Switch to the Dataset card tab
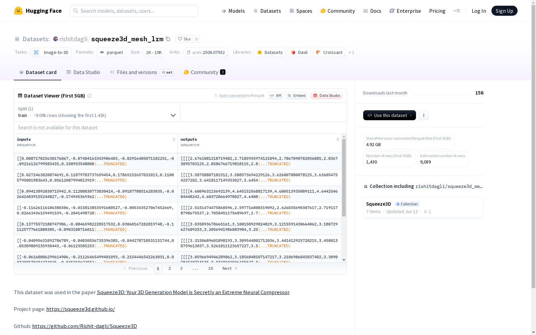The image size is (536, 335). pos(38,72)
